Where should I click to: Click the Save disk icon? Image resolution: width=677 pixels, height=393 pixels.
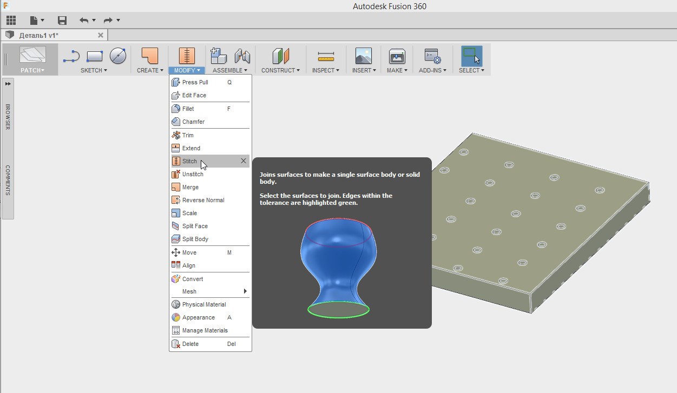click(x=62, y=21)
